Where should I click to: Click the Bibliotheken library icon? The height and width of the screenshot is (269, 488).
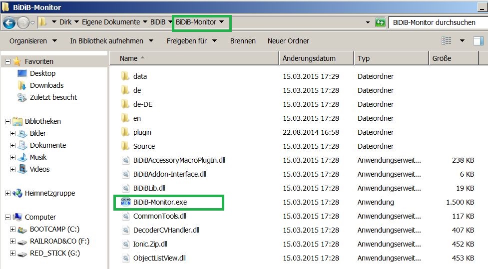click(17, 121)
